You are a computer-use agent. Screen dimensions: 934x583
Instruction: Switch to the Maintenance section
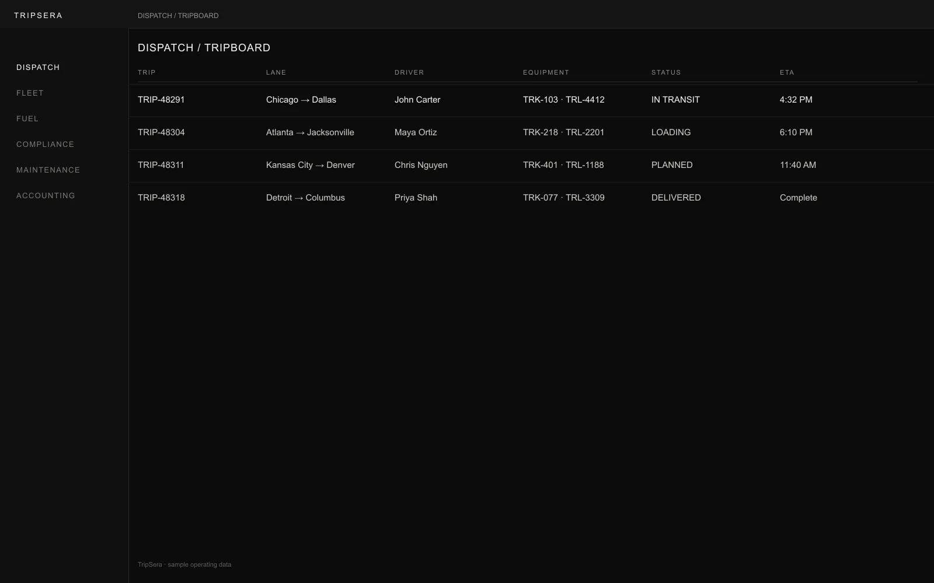tap(48, 170)
